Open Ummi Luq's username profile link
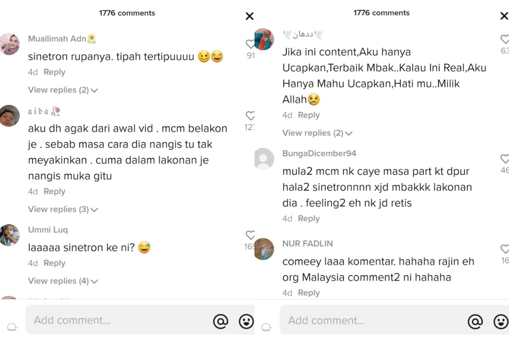Screen dimensions: 509x339 click(x=48, y=230)
